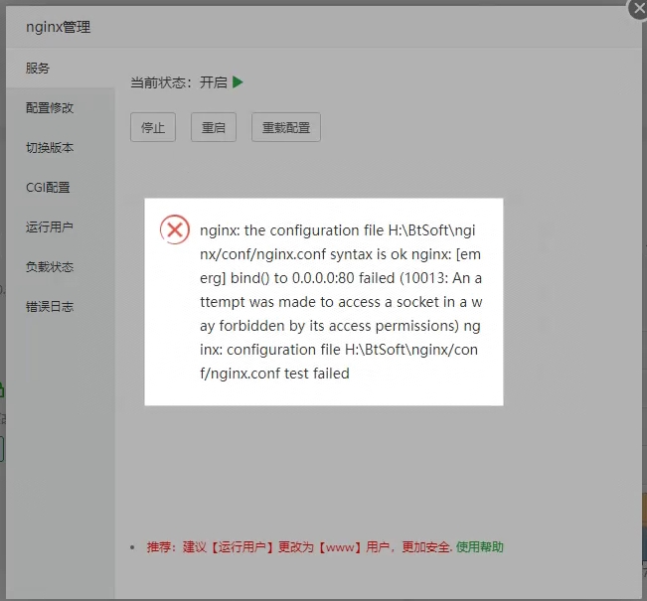The height and width of the screenshot is (601, 647).
Task: Click the 当前状态: 开启 status text
Action: (x=179, y=82)
